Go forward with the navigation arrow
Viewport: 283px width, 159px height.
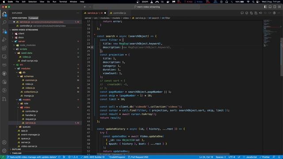[90, 7]
